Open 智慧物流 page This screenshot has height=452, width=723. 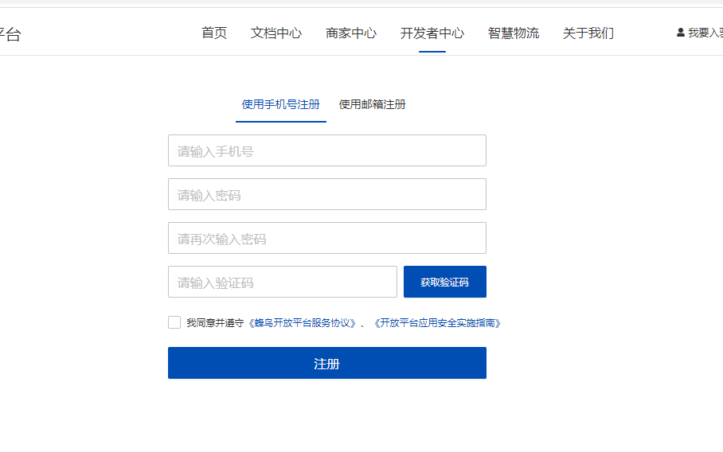tap(514, 33)
